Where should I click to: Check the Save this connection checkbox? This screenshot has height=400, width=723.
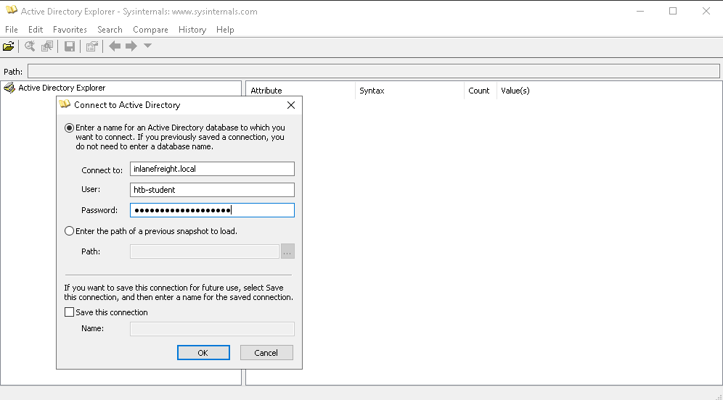pos(69,312)
